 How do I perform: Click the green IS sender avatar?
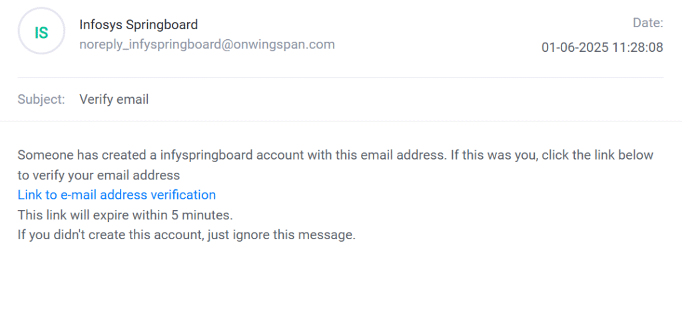click(41, 31)
